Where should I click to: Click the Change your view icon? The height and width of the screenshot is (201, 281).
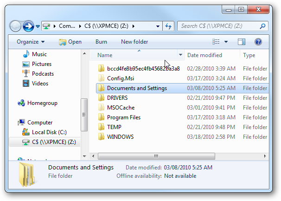216,42
